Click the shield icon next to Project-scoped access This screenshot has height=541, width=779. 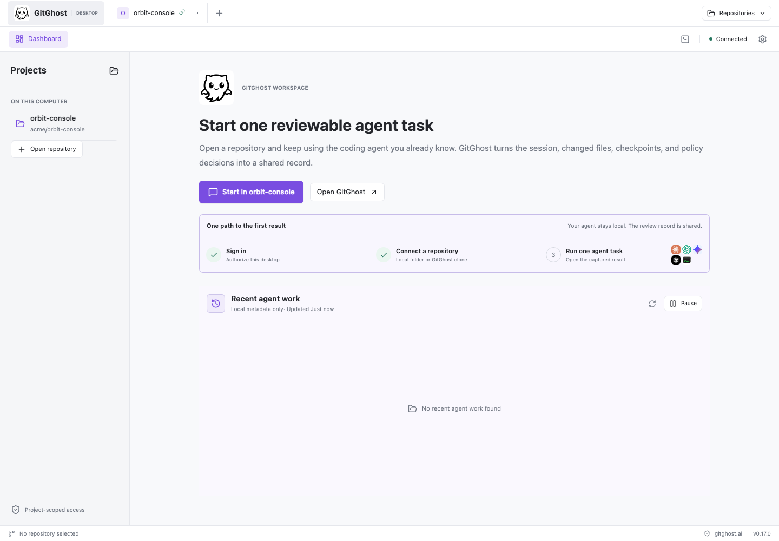pos(16,510)
